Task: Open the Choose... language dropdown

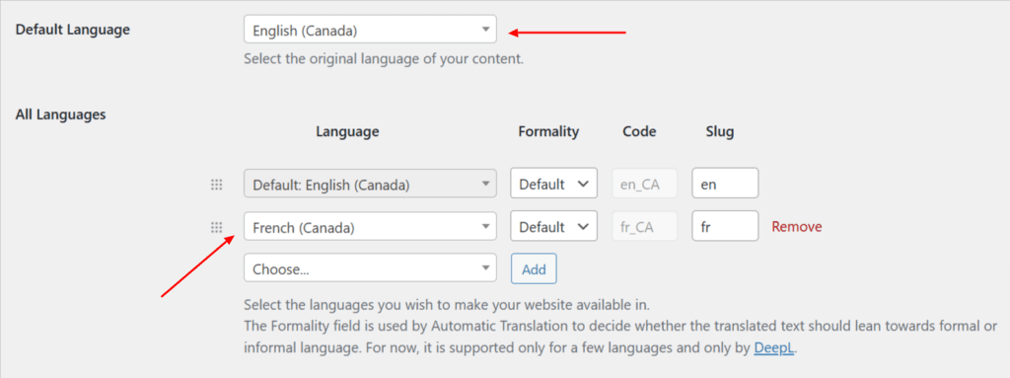Action: (370, 268)
